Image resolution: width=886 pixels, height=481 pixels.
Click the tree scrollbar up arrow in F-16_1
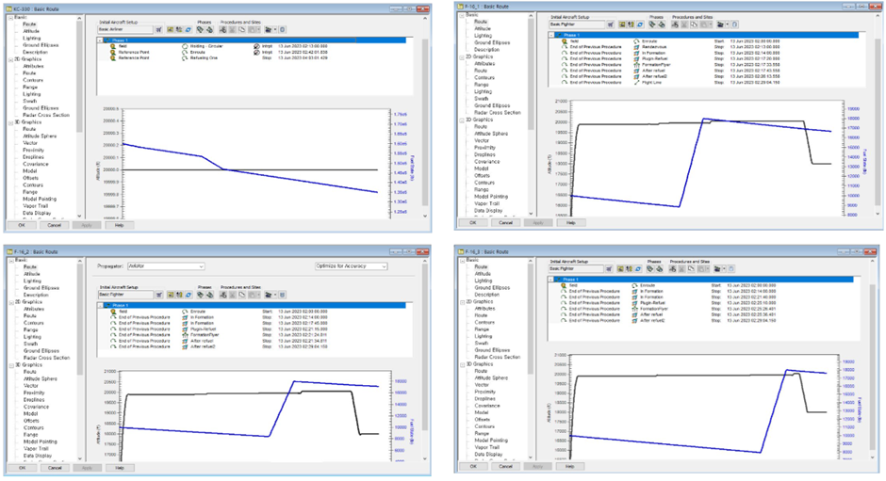click(x=531, y=16)
